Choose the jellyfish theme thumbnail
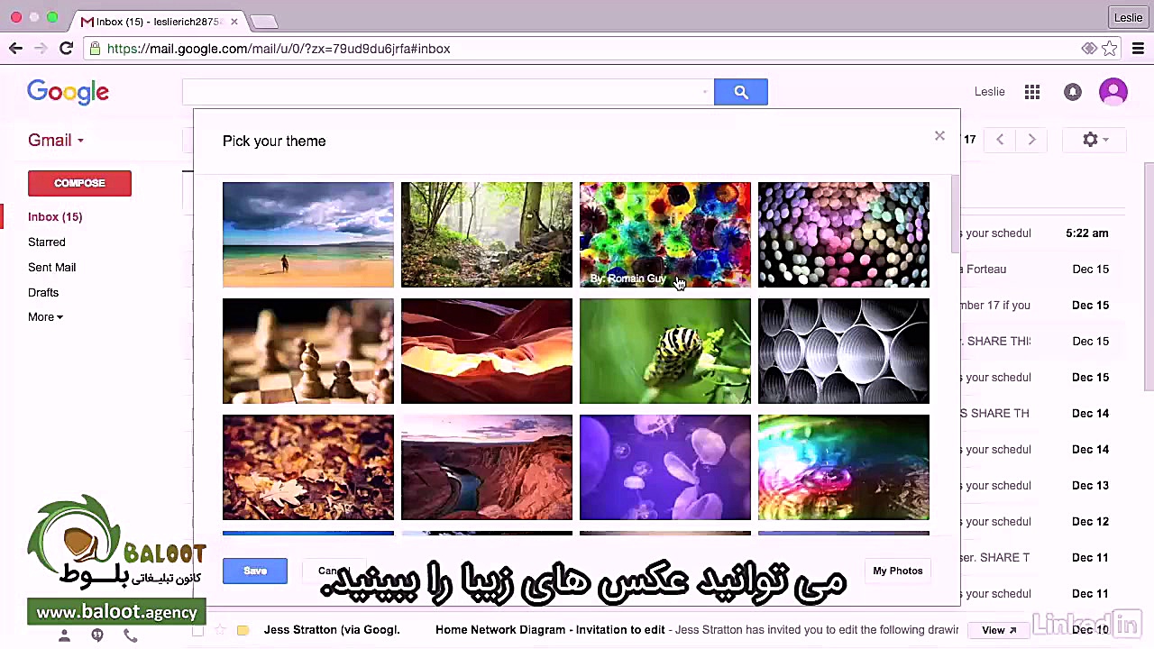Image resolution: width=1154 pixels, height=649 pixels. pyautogui.click(x=664, y=467)
